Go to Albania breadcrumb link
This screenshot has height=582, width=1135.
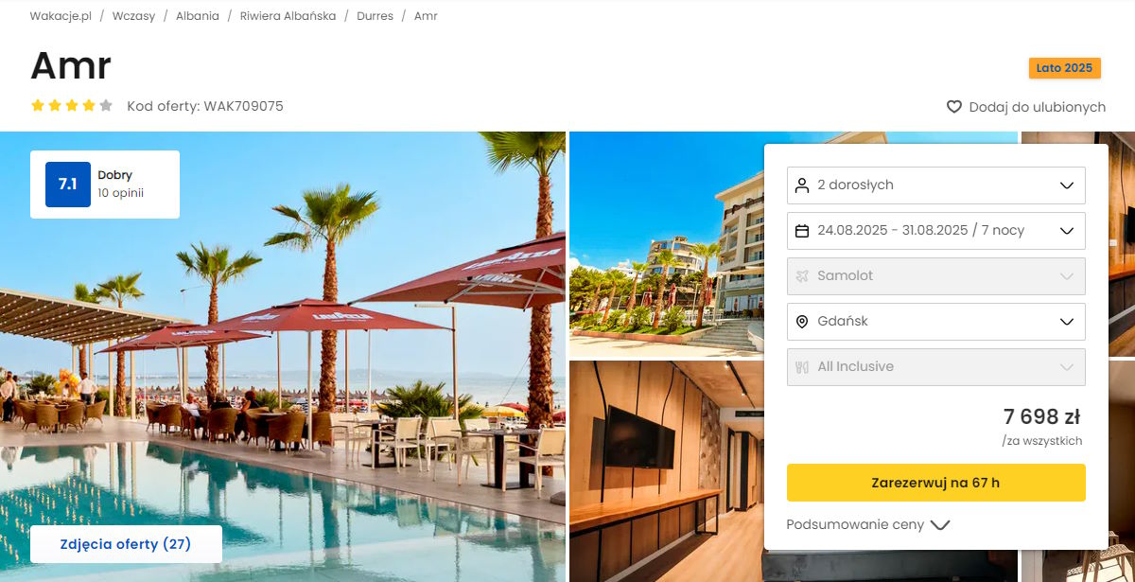click(x=198, y=16)
